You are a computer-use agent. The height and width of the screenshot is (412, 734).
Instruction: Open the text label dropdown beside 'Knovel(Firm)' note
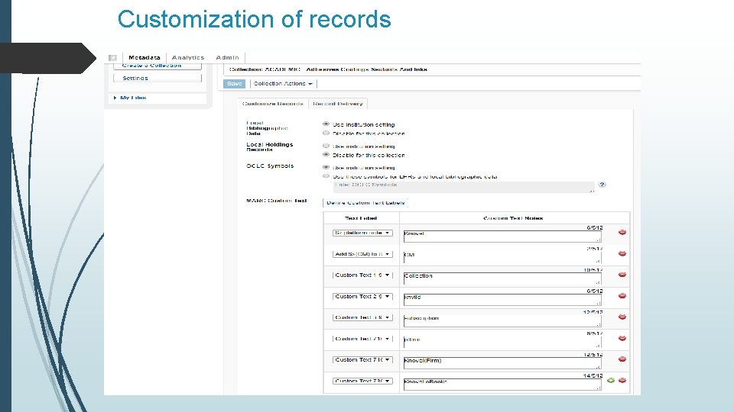tap(362, 359)
